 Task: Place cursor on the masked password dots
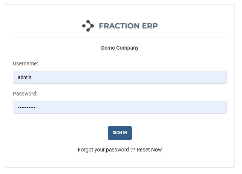(26, 107)
